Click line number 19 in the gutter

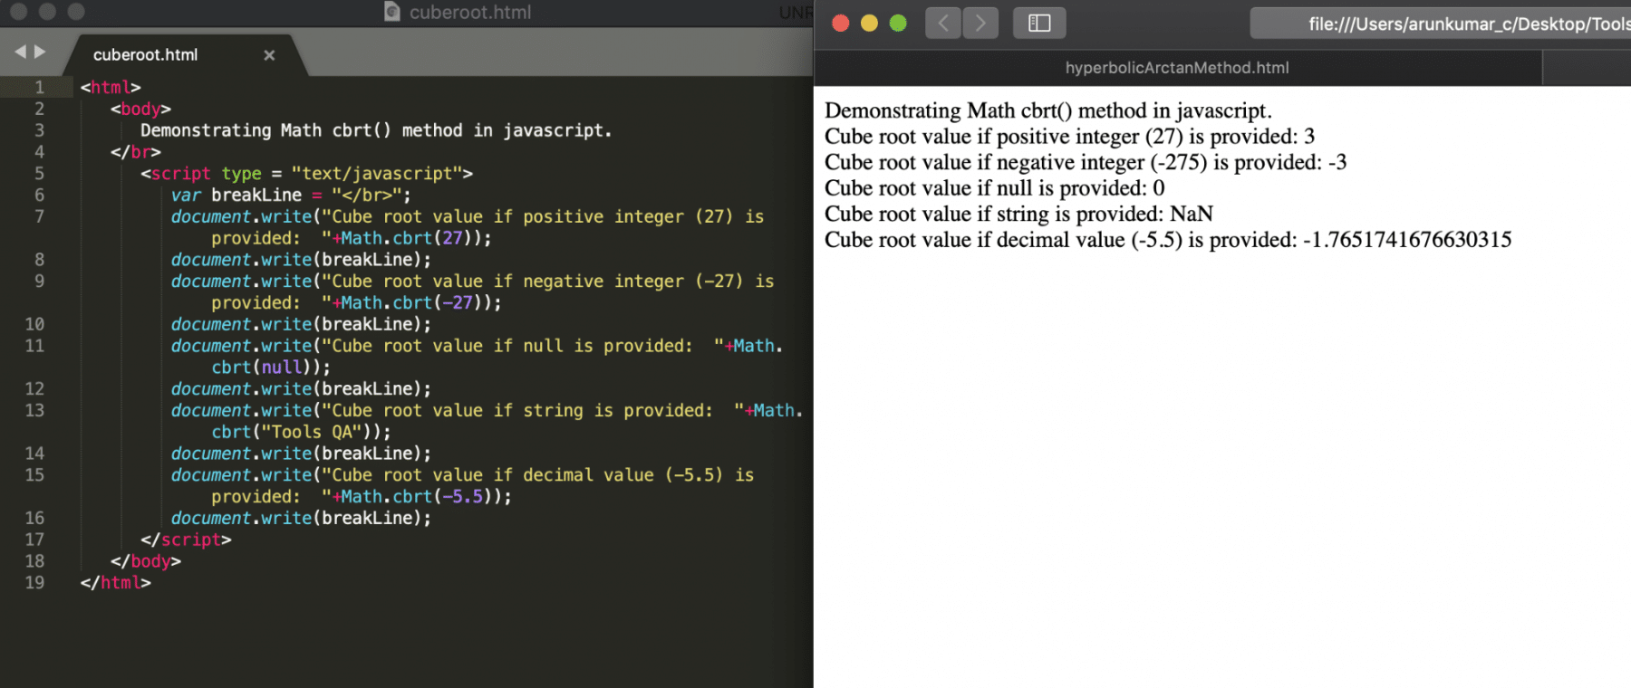(34, 582)
